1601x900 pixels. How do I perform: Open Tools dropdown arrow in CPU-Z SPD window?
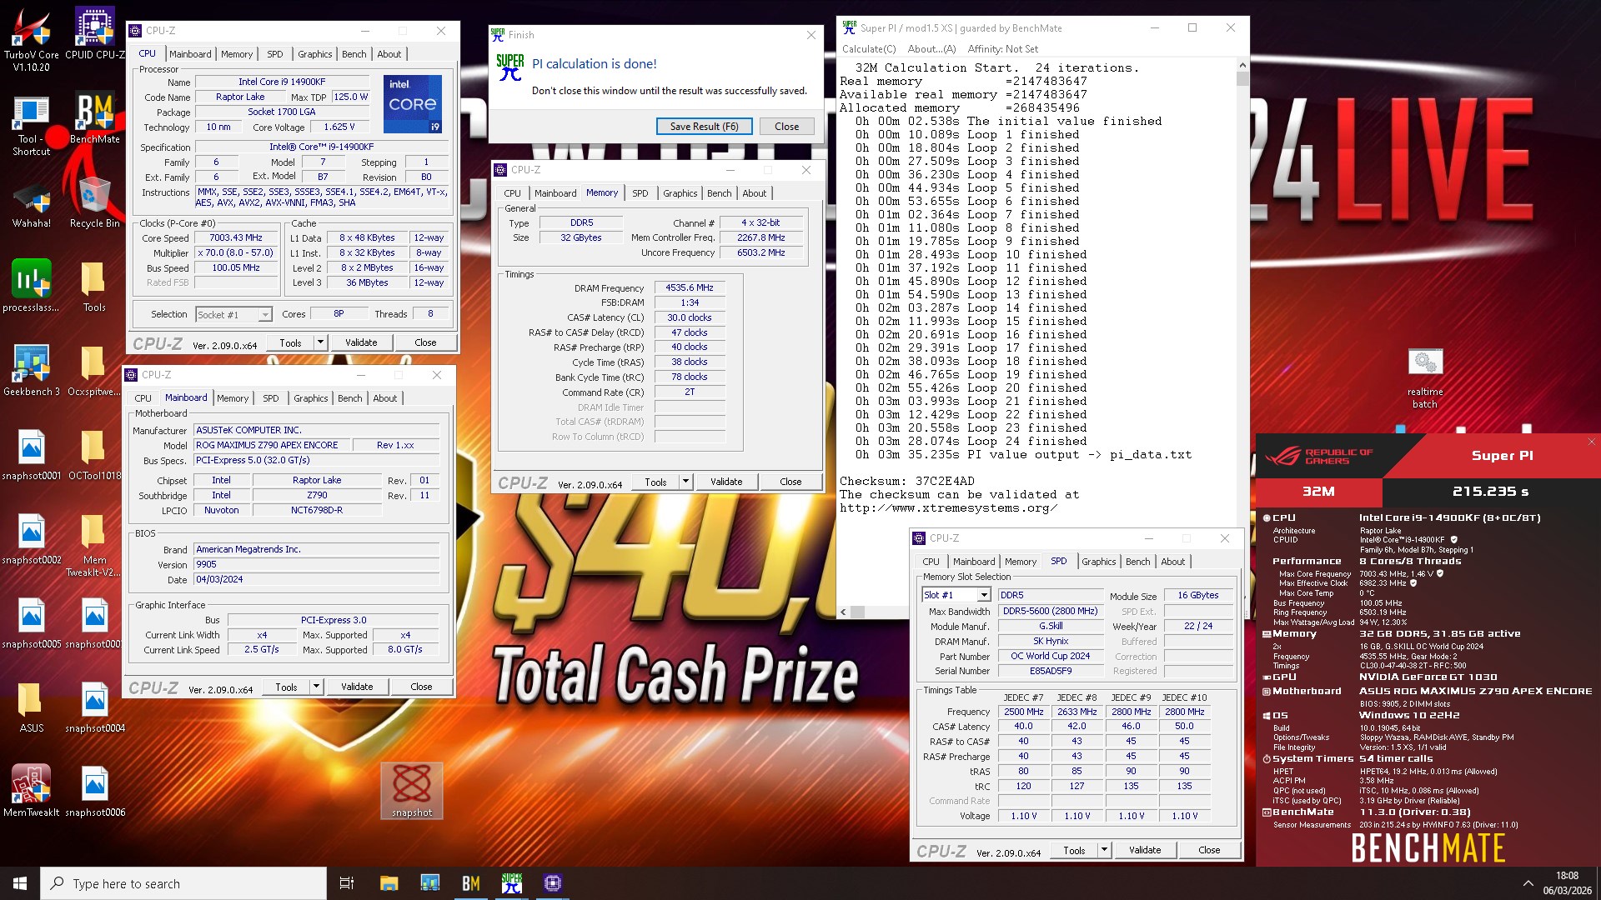pyautogui.click(x=1103, y=850)
